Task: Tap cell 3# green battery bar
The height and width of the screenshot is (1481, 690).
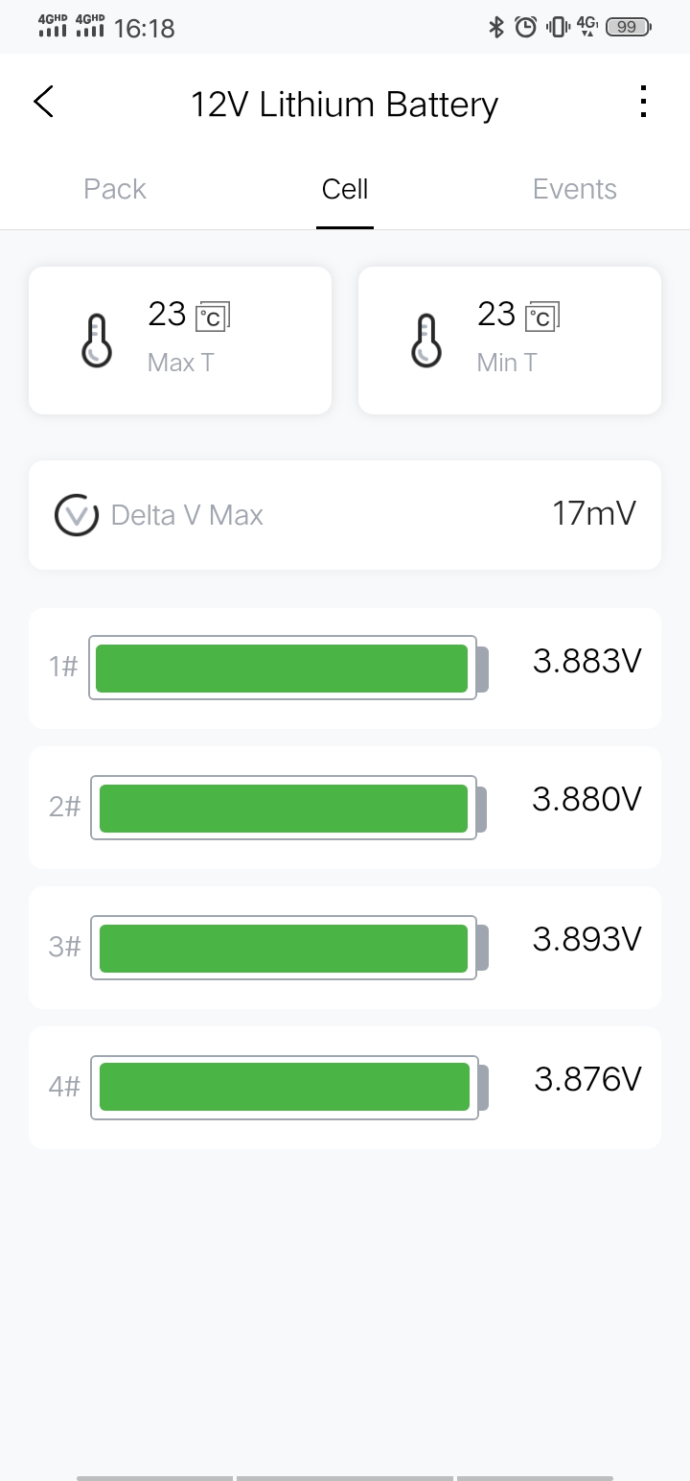Action: (284, 948)
